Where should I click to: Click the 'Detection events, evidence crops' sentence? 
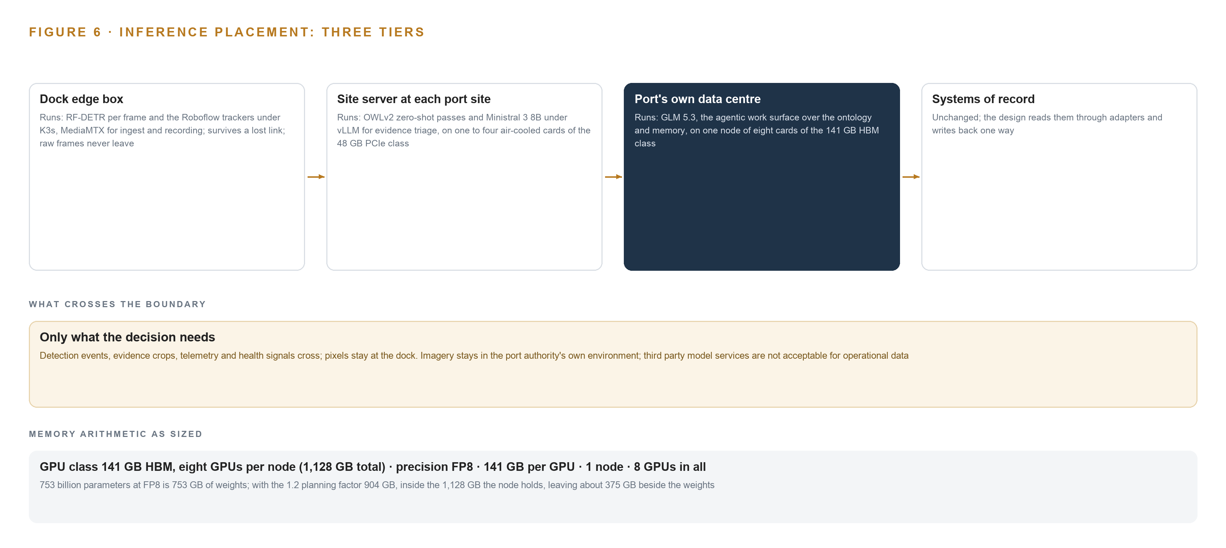coord(473,355)
